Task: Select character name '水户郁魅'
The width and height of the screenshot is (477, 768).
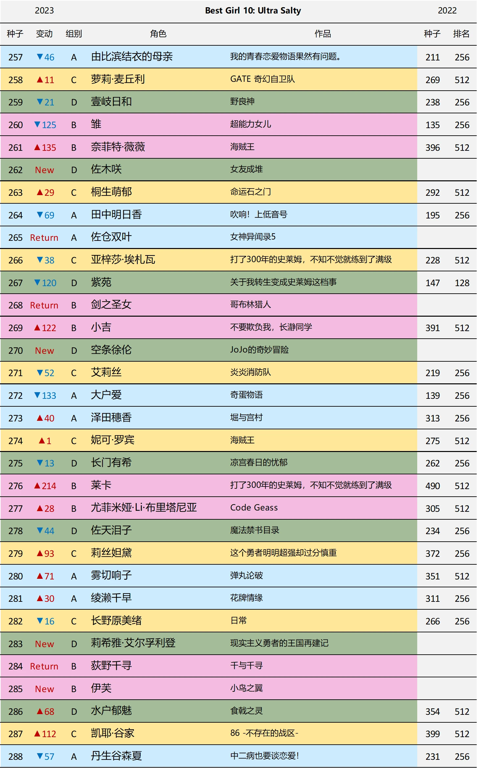Action: click(111, 711)
